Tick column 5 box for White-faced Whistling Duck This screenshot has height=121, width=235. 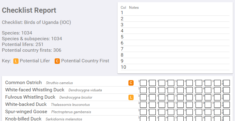click(x=180, y=90)
